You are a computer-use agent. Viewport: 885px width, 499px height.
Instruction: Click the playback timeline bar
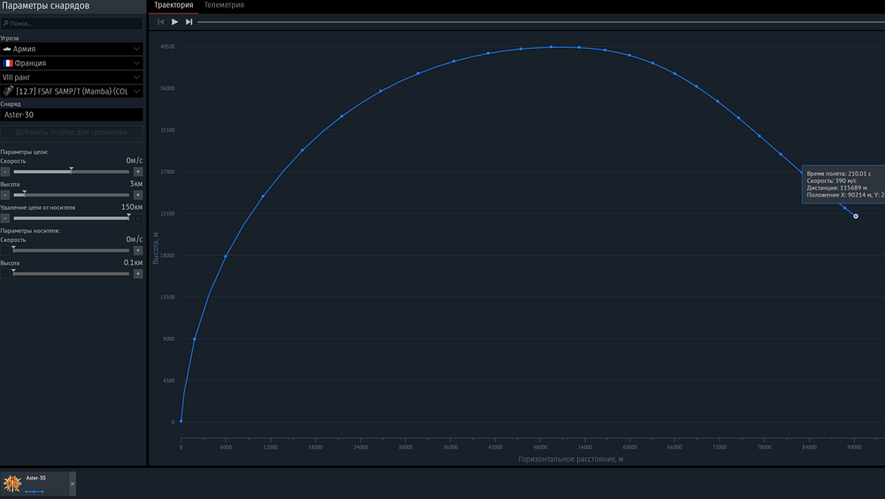point(541,22)
